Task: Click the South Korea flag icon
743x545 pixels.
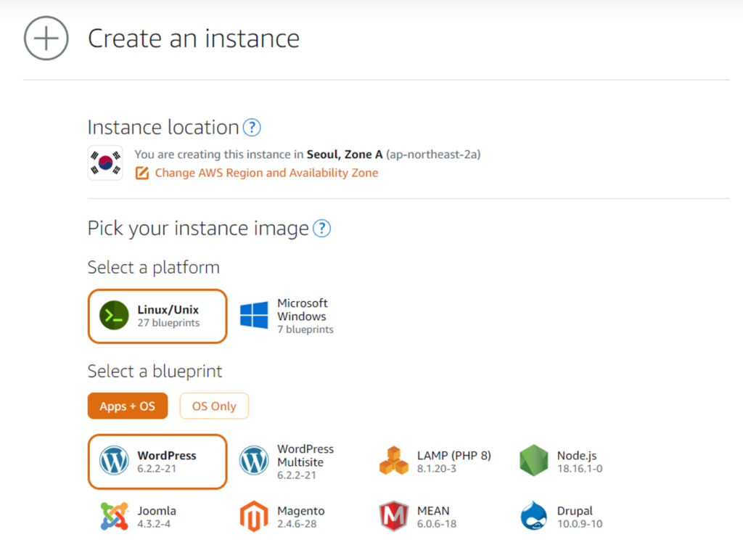Action: coord(105,163)
